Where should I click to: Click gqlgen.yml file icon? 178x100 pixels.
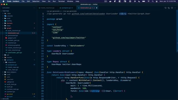pyautogui.click(x=6, y=38)
